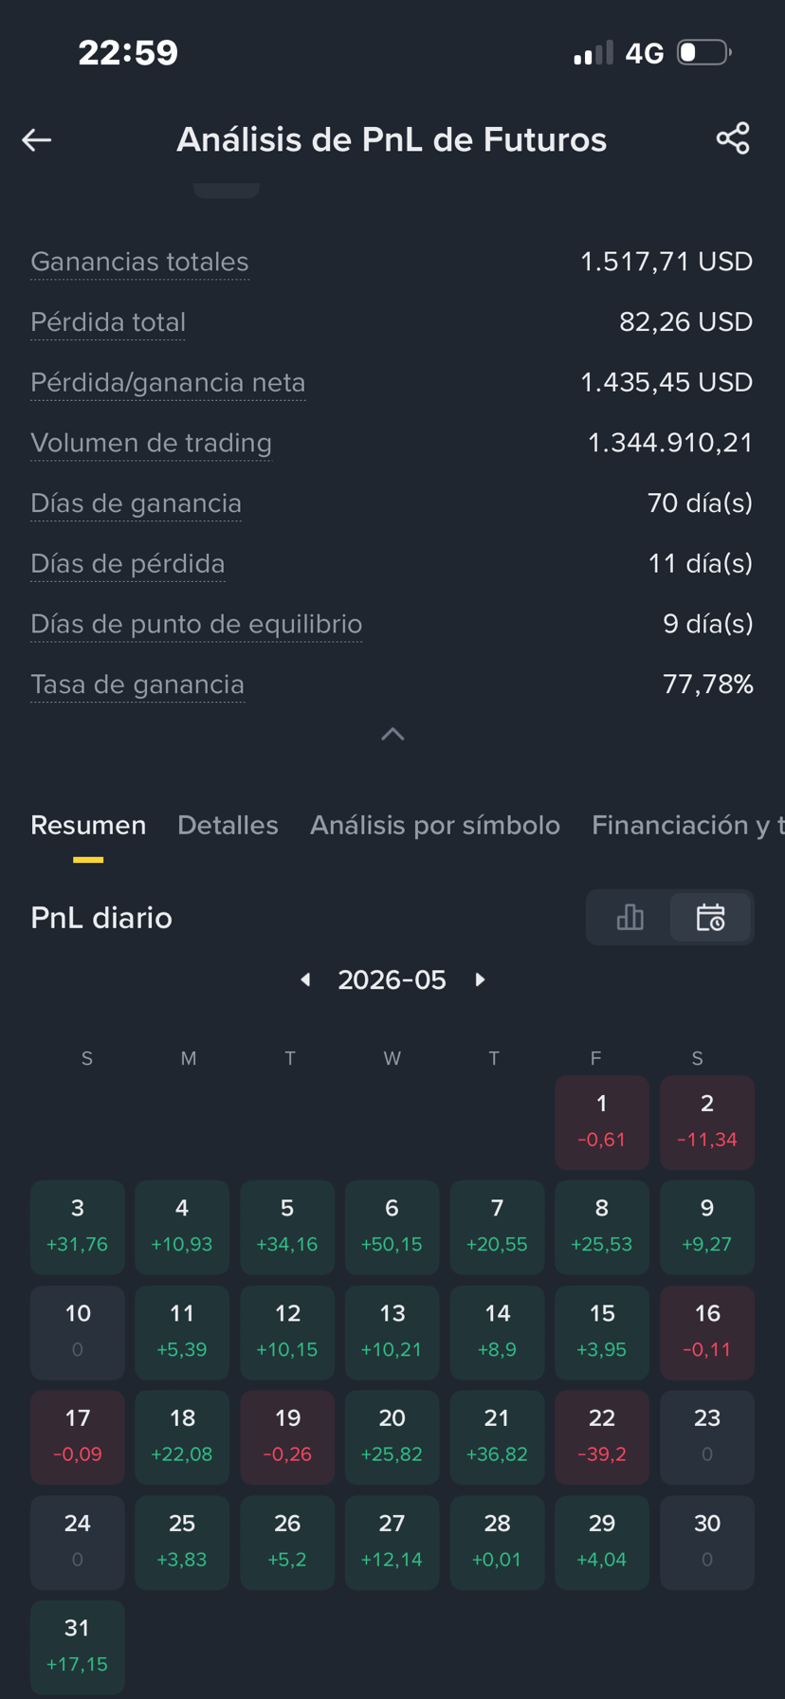Viewport: 785px width, 1699px height.
Task: Tap the battery indicator in status bar
Action: [704, 52]
